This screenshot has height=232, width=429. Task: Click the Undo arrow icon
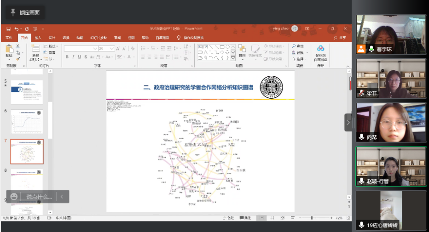(17, 28)
